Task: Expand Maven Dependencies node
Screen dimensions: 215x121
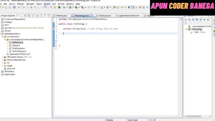Action: (x=2, y=60)
